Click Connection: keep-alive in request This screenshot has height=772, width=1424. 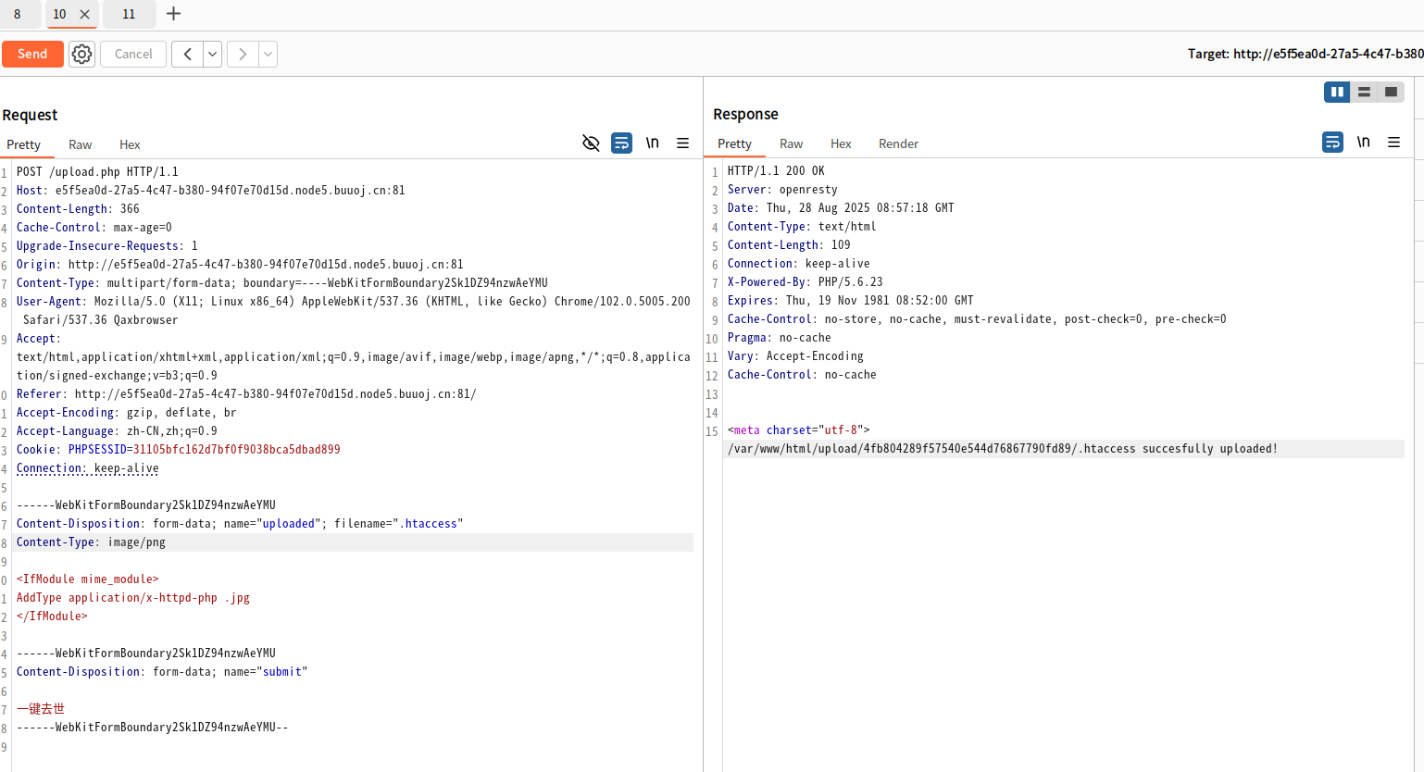tap(88, 468)
